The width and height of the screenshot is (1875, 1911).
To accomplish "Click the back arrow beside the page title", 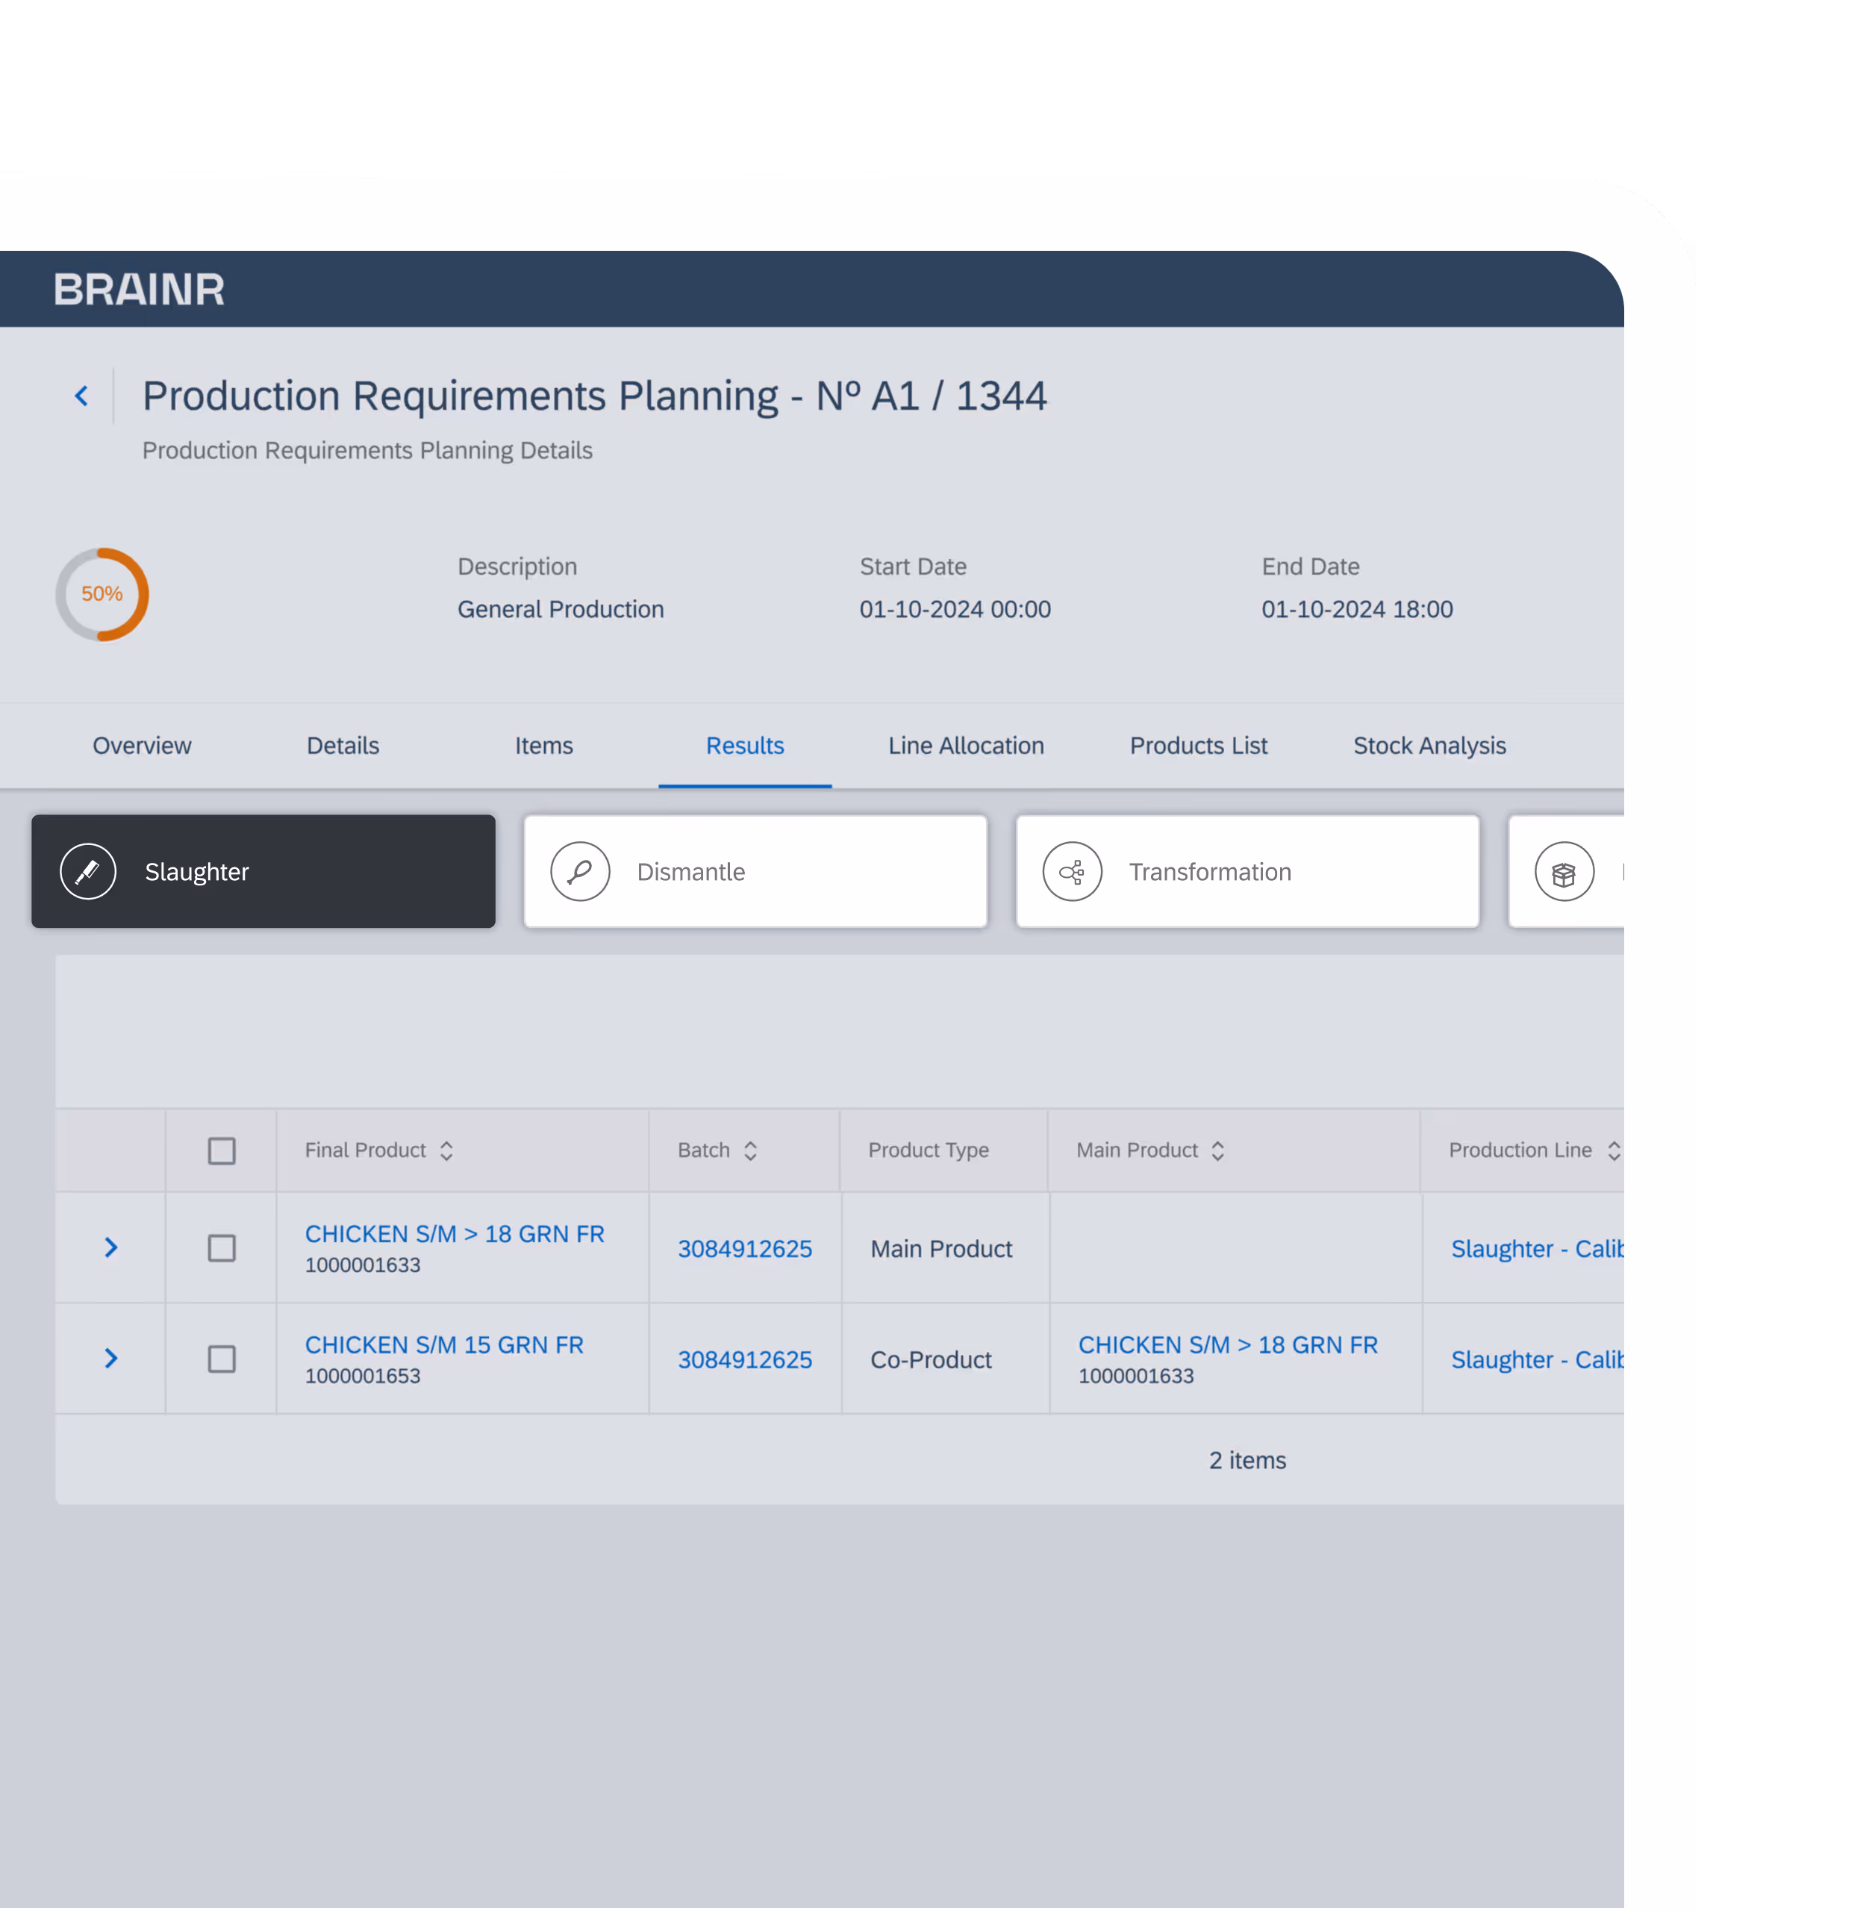I will pyautogui.click(x=82, y=396).
